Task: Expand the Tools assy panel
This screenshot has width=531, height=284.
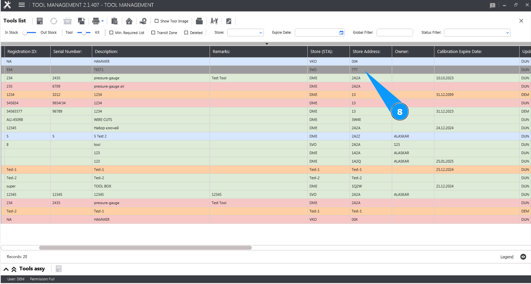Action: tap(6, 269)
